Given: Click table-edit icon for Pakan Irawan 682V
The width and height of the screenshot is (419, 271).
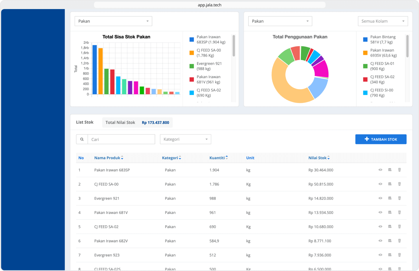Looking at the screenshot, I should 390,241.
